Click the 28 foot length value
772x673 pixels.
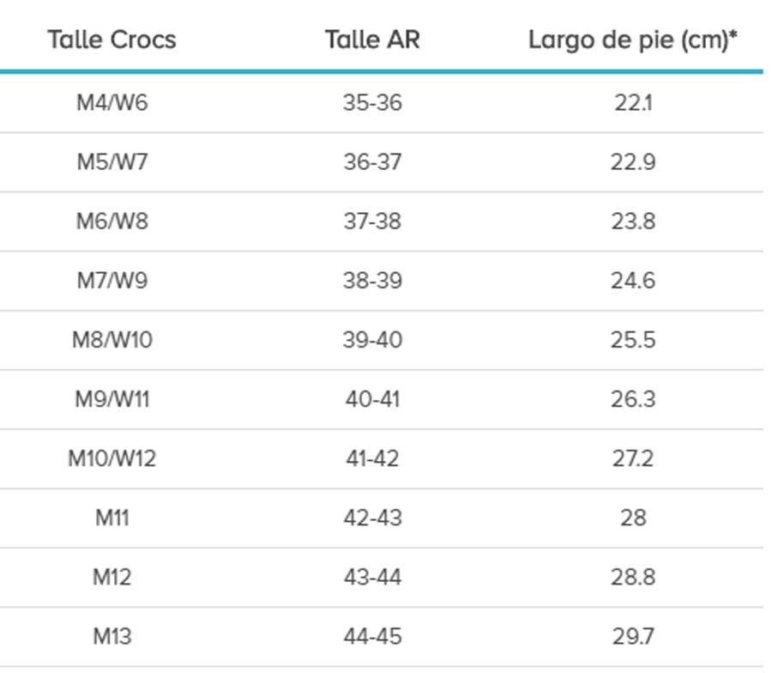pyautogui.click(x=633, y=518)
